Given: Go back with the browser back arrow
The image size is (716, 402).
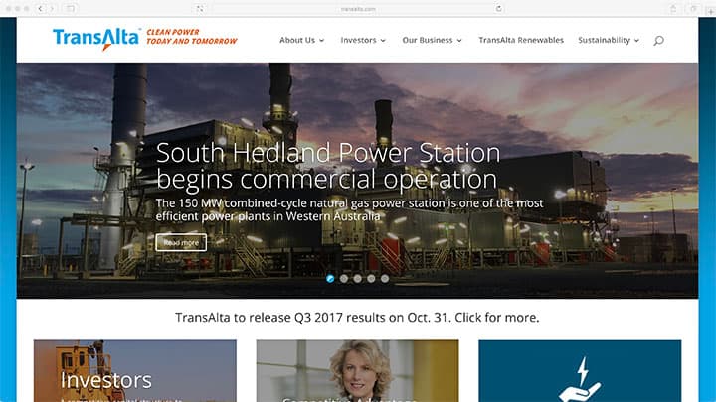Looking at the screenshot, I should click(x=40, y=8).
